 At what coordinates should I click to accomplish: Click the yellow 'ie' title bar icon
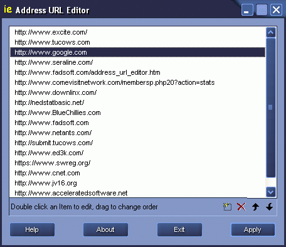click(8, 9)
